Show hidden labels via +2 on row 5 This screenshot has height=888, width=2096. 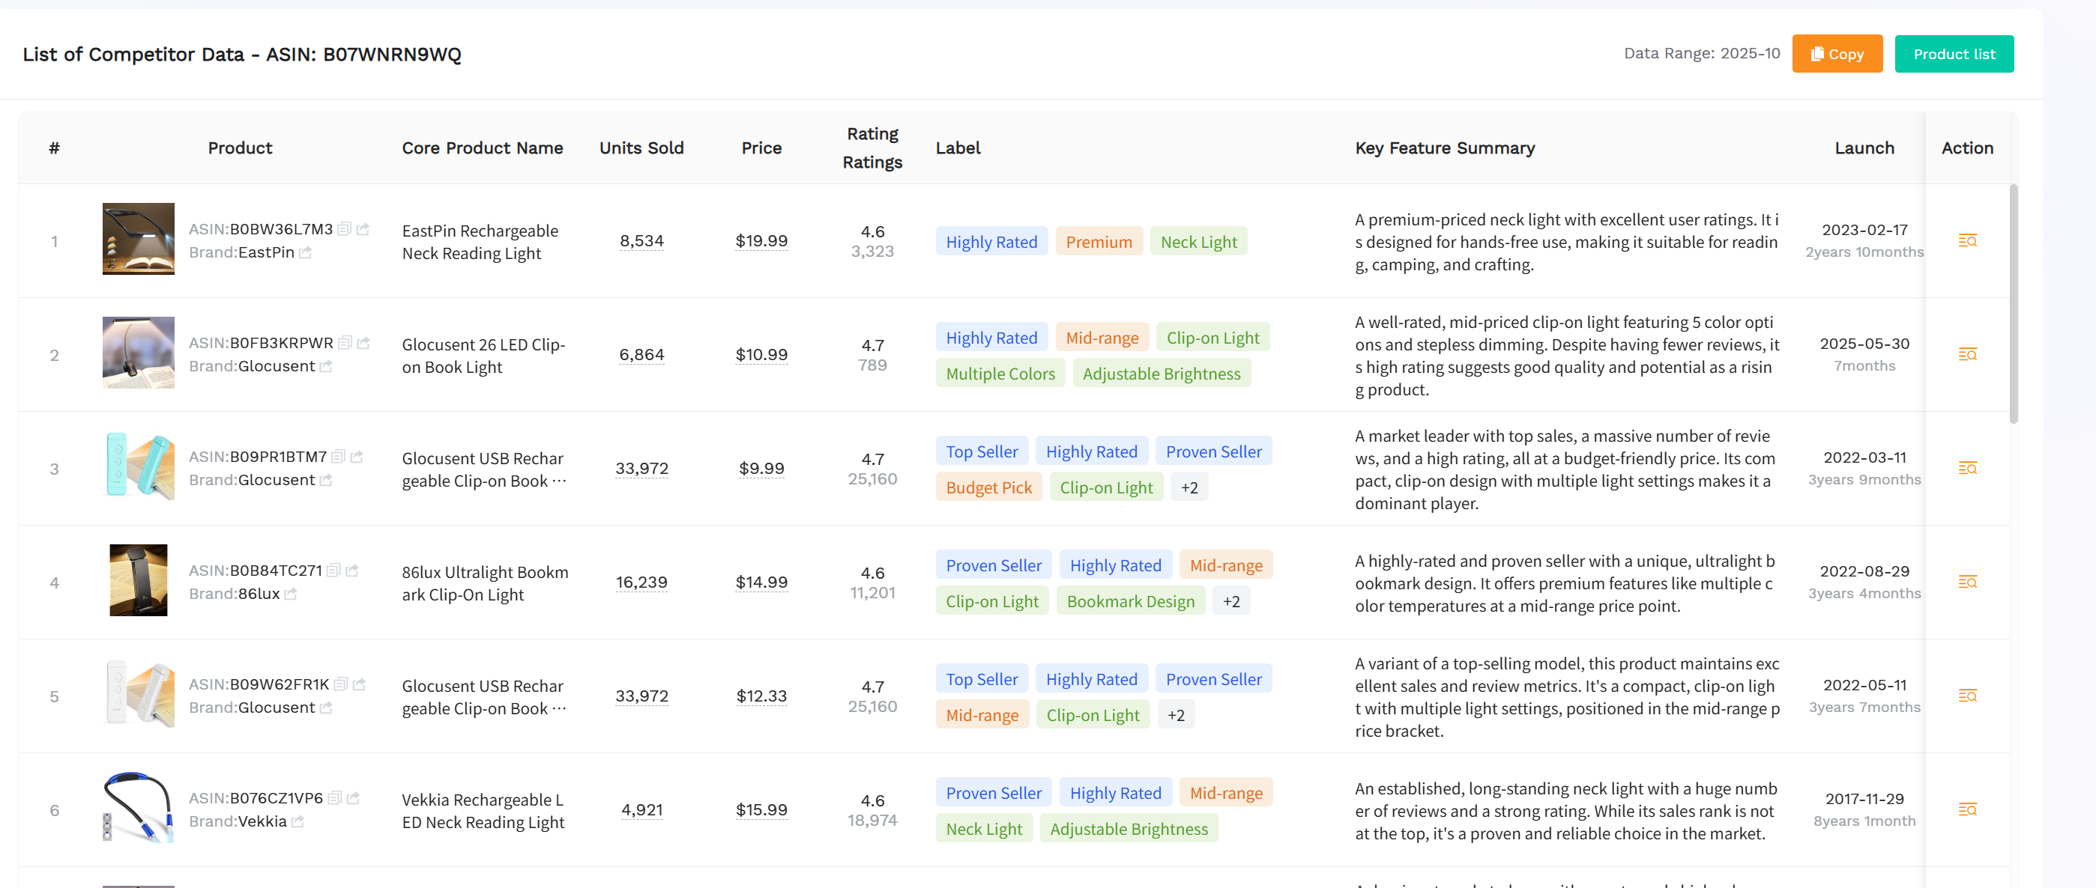1176,714
